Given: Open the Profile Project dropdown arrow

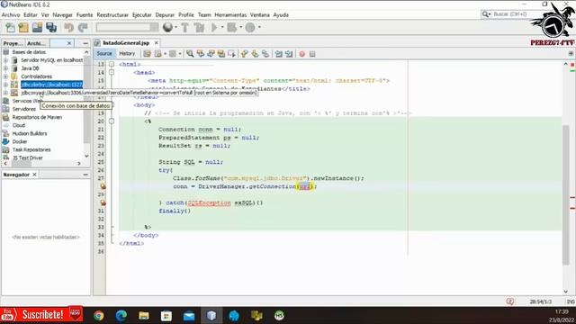Looking at the screenshot, I should click(x=259, y=28).
